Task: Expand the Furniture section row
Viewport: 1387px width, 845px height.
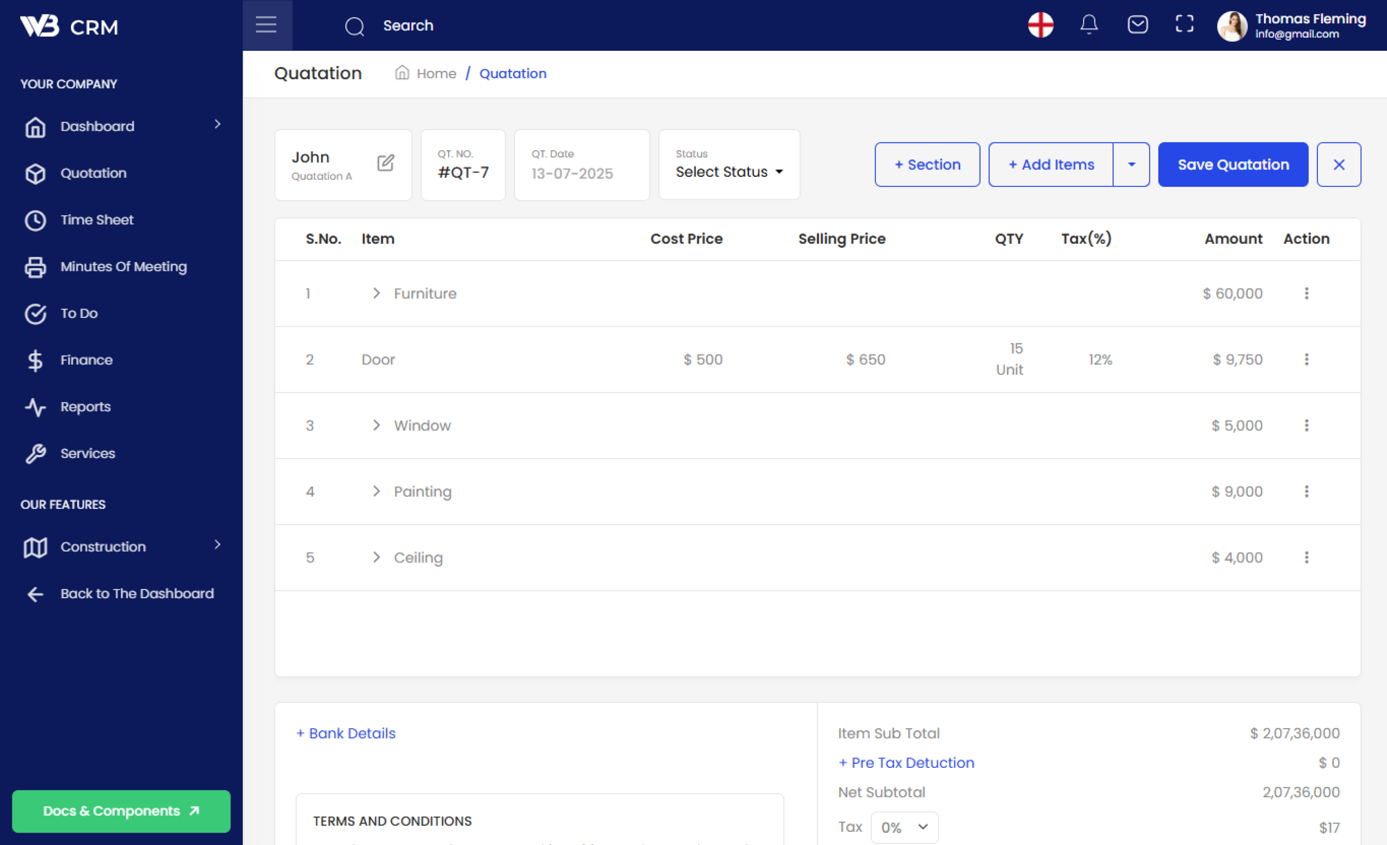Action: coord(376,294)
